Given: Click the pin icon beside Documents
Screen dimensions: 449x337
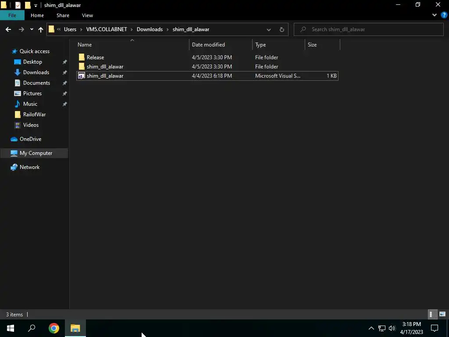Looking at the screenshot, I should (65, 83).
